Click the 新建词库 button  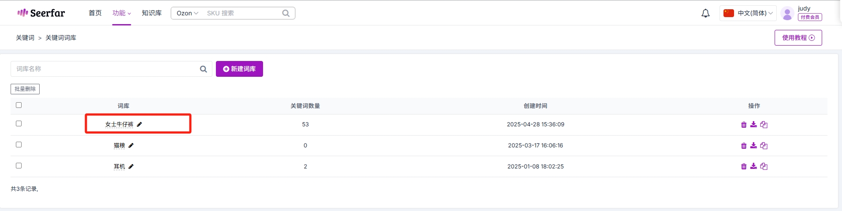(239, 69)
